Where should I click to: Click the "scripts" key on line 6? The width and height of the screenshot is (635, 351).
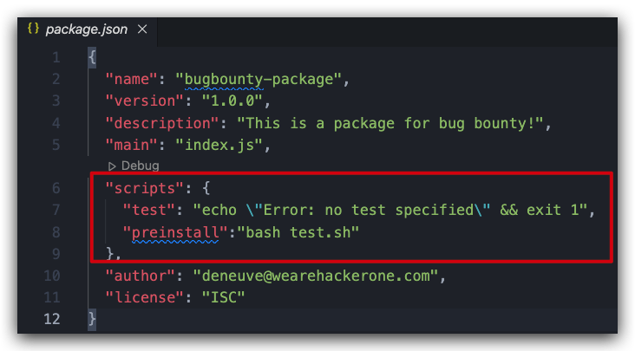click(145, 188)
